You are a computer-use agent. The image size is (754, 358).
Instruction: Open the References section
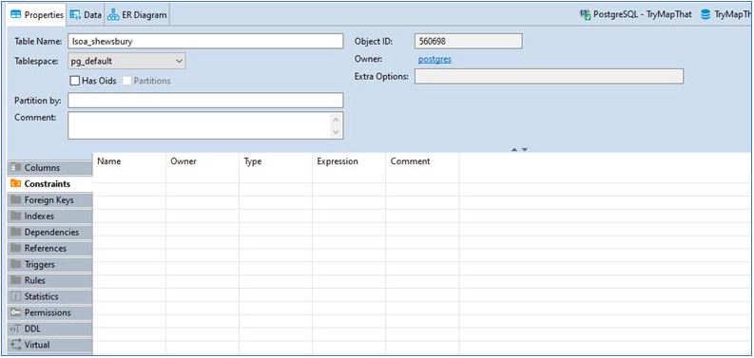tap(50, 249)
